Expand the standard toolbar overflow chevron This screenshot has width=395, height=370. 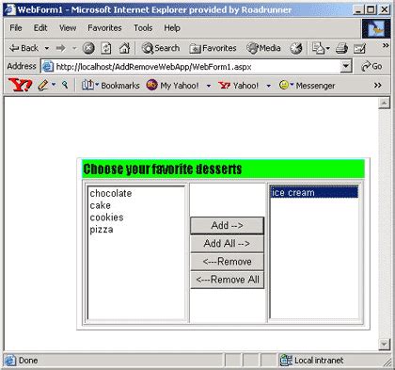(386, 45)
